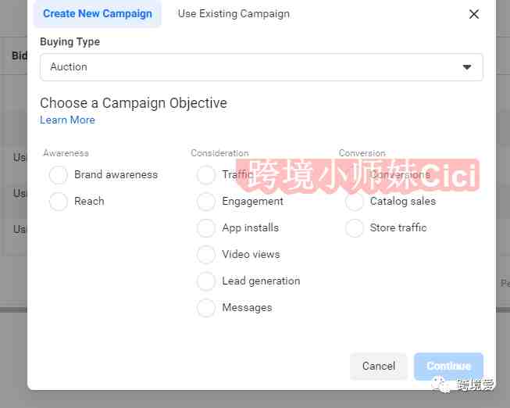Choose the Engagement objective
Screen dimensions: 510x408
point(206,201)
